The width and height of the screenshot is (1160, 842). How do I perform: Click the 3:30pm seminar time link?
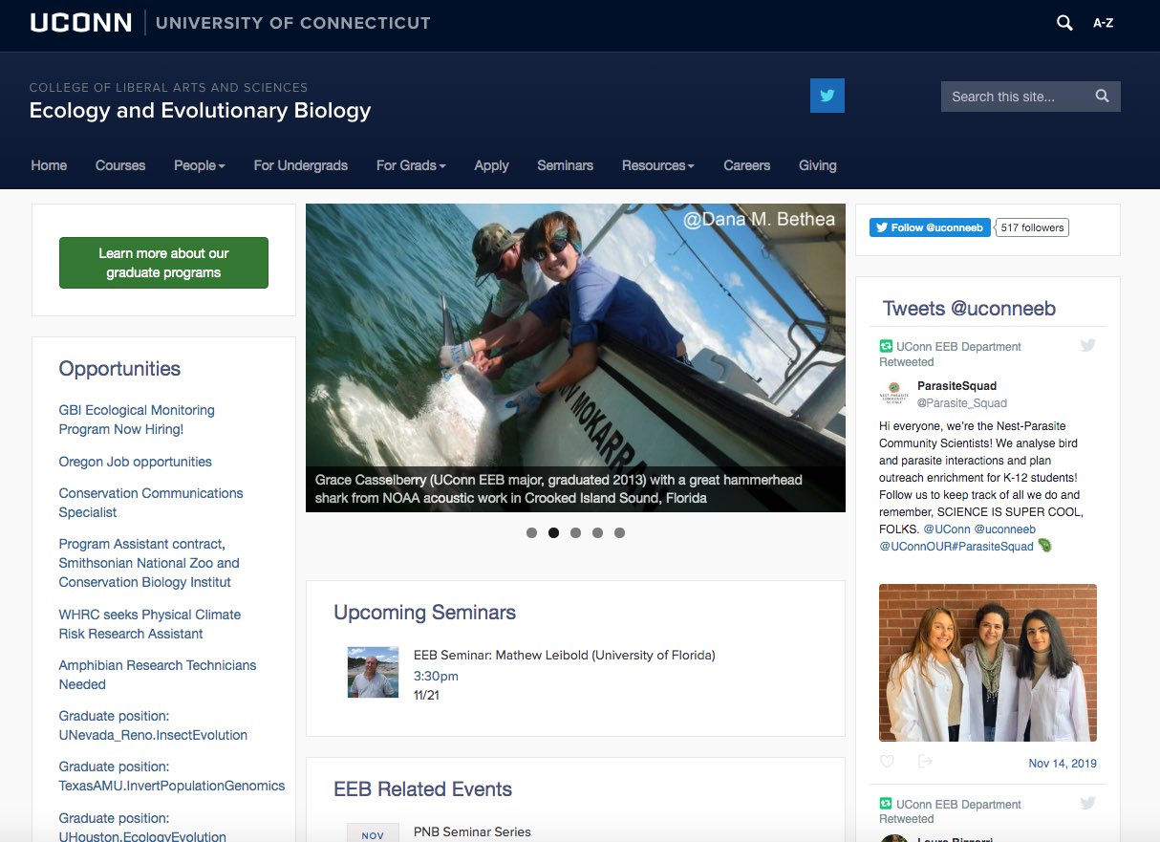pos(436,676)
